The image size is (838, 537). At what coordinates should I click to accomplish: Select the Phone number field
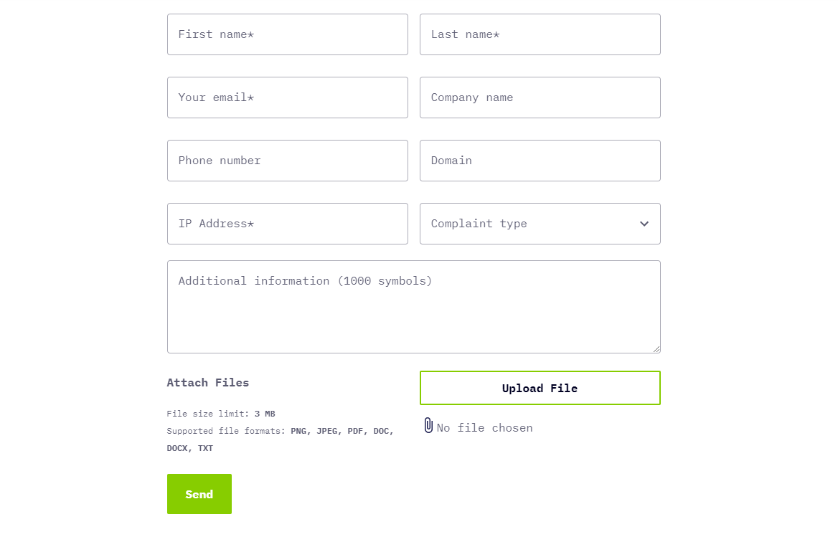(288, 161)
